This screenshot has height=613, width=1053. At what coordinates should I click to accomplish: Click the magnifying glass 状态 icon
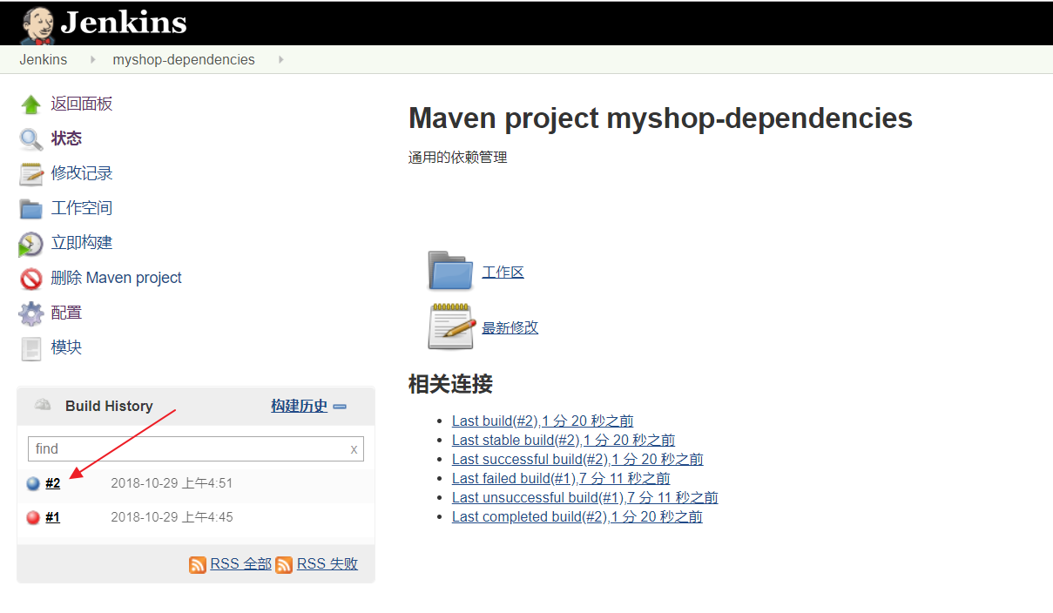point(30,139)
